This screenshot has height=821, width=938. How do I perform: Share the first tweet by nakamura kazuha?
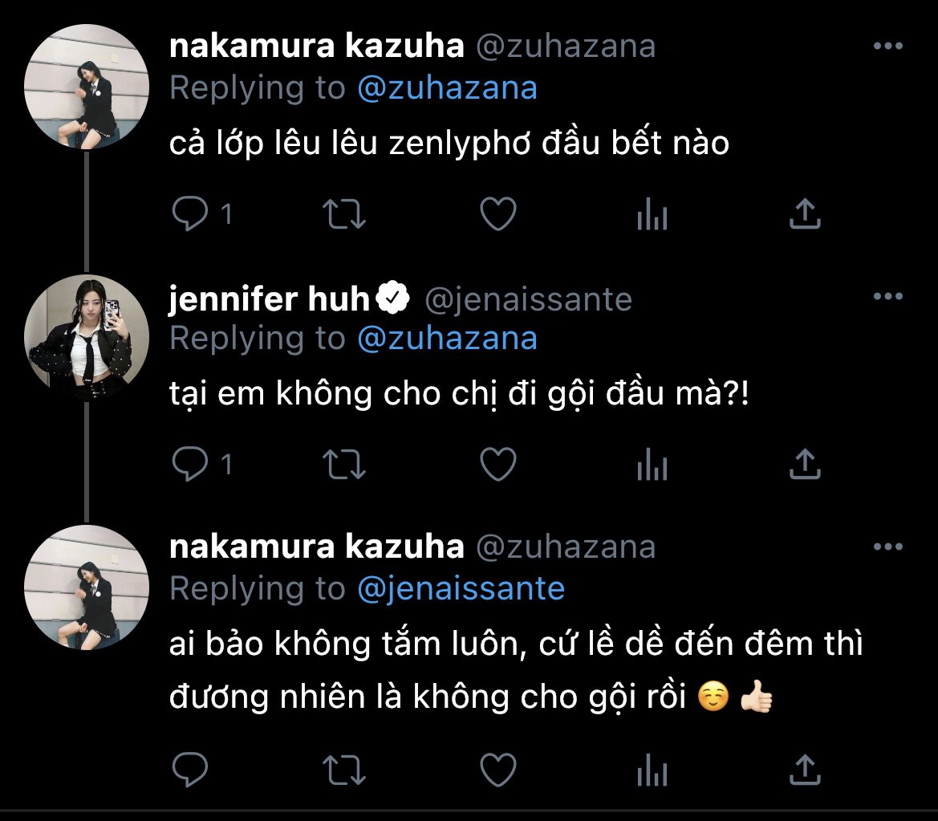tap(805, 214)
